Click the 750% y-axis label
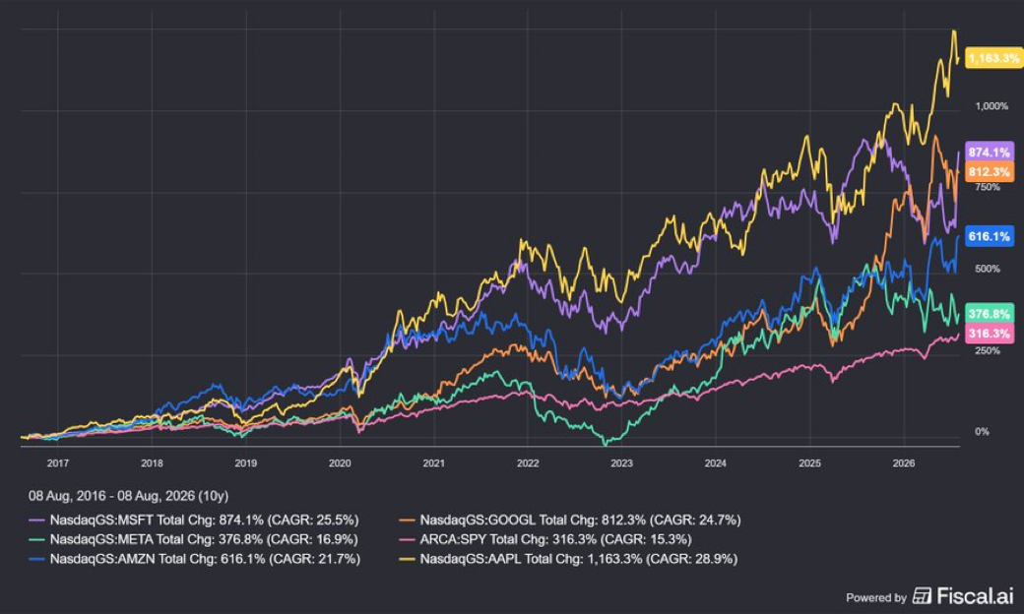 tap(988, 187)
